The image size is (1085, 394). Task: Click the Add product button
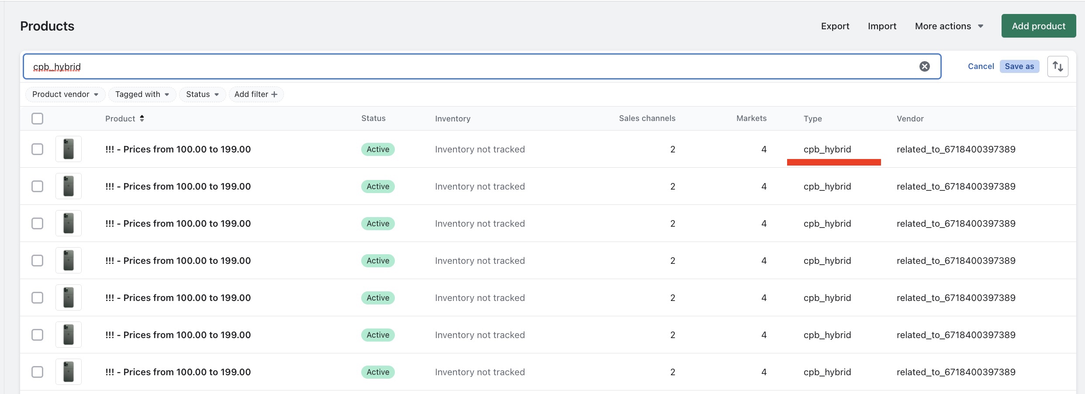click(x=1038, y=26)
